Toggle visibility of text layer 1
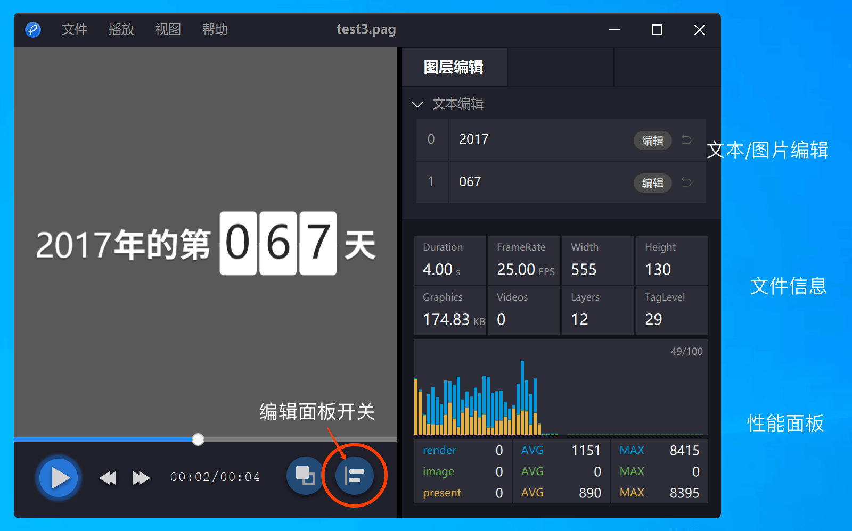Image resolution: width=852 pixels, height=531 pixels. point(431,182)
